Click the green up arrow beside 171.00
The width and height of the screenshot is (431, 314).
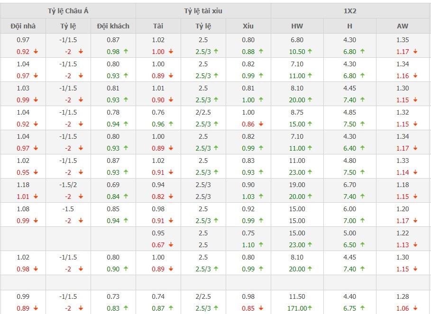[311, 309]
